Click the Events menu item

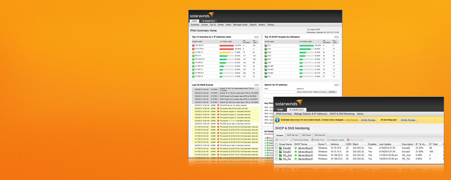click(x=221, y=25)
